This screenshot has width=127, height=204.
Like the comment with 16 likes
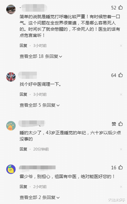coord(120,167)
